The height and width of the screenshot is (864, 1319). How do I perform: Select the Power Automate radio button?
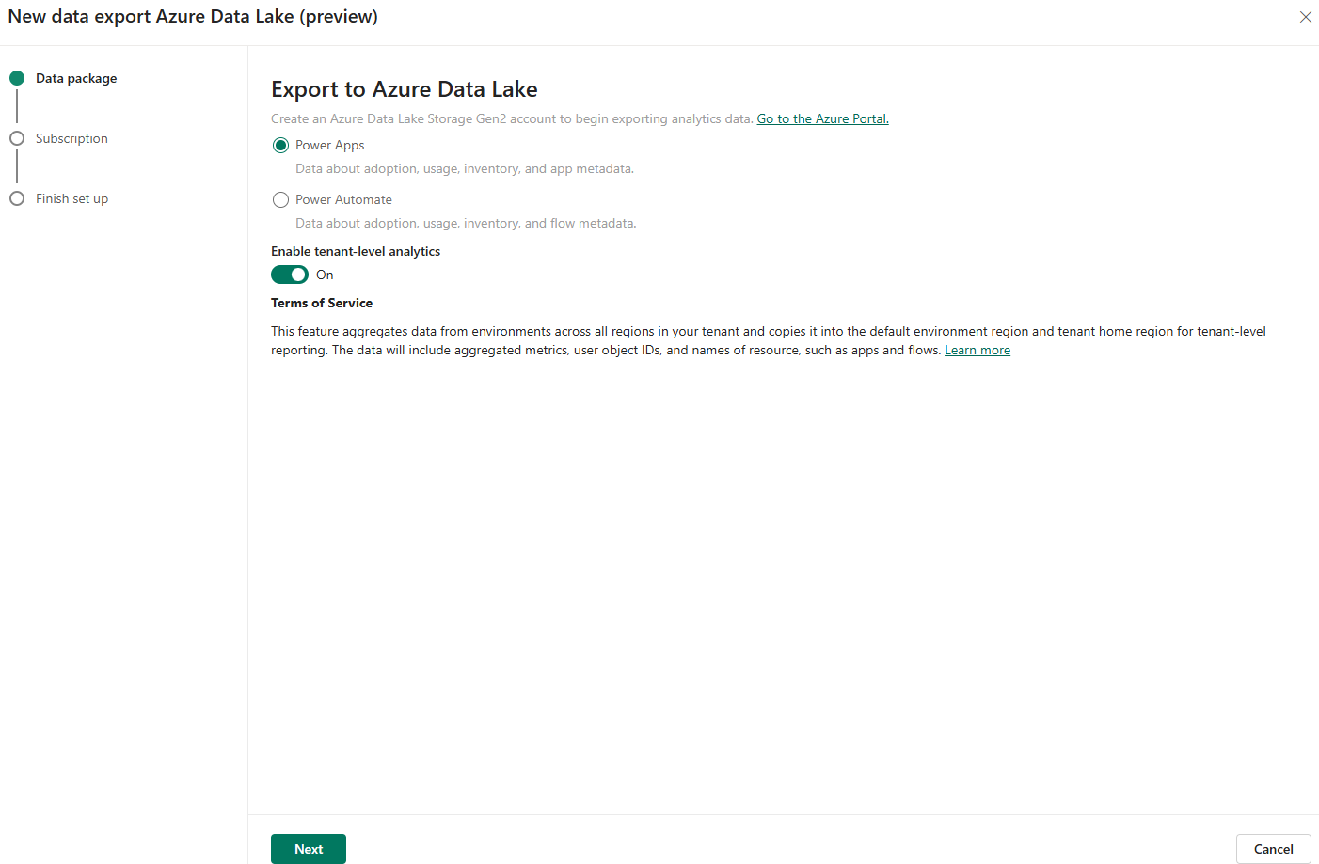click(x=280, y=200)
